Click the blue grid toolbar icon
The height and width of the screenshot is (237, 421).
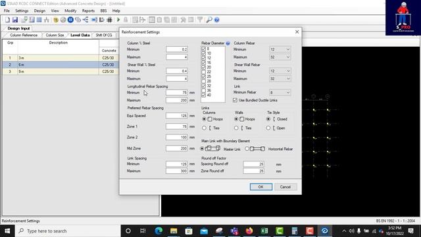[39, 20]
